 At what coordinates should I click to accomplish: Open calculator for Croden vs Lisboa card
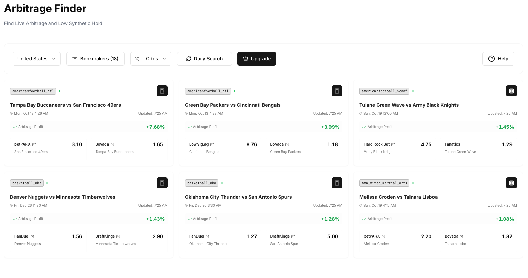click(x=511, y=183)
